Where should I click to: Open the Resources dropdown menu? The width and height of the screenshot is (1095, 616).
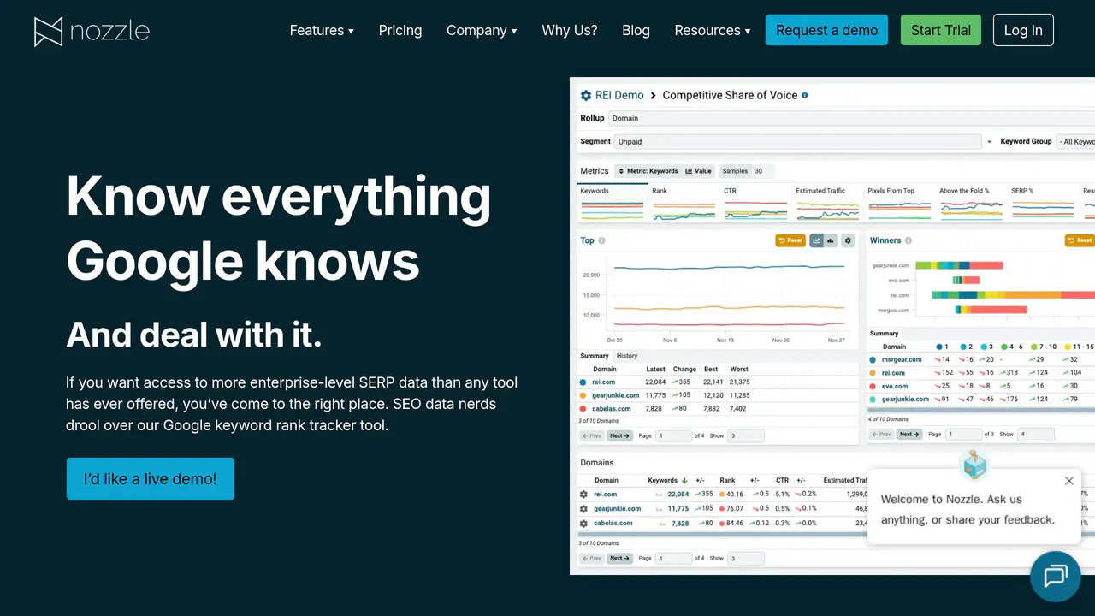pyautogui.click(x=713, y=30)
